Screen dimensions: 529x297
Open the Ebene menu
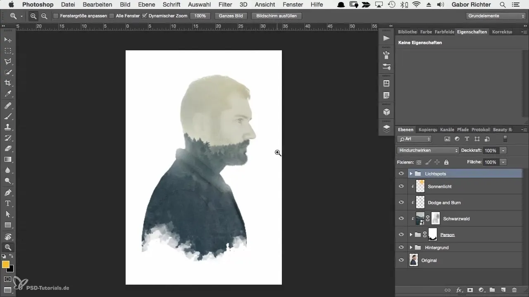147,5
